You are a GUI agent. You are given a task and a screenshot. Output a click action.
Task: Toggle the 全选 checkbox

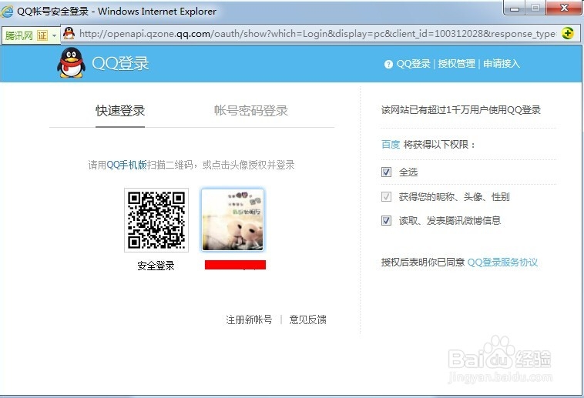(386, 172)
